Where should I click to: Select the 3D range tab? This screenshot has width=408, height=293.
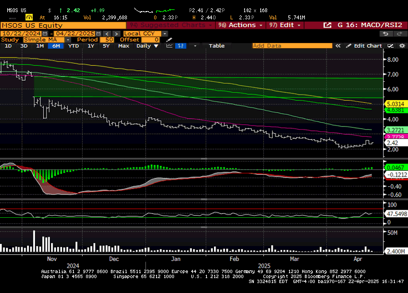[x=24, y=46]
